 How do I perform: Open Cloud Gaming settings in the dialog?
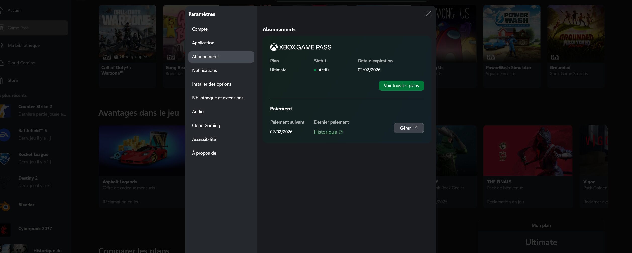(x=206, y=125)
